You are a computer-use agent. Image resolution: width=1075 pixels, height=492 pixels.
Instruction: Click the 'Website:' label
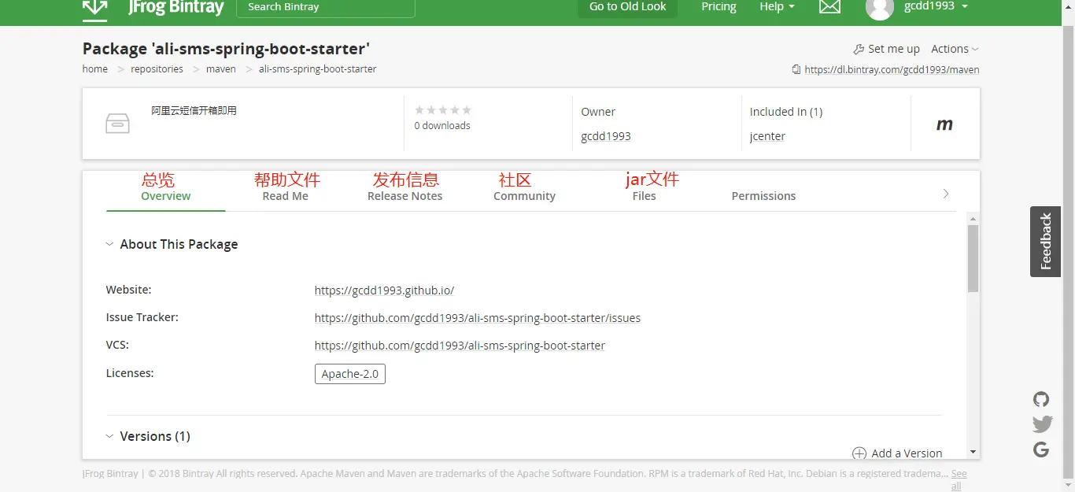[129, 290]
